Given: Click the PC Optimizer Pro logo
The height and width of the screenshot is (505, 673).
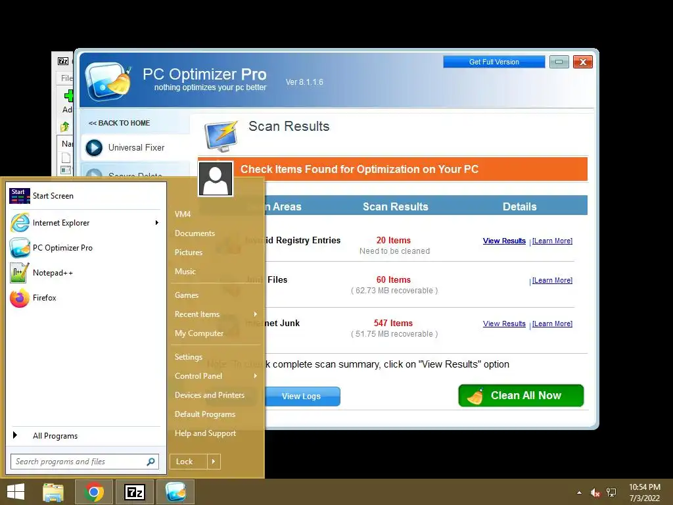Looking at the screenshot, I should coord(108,81).
